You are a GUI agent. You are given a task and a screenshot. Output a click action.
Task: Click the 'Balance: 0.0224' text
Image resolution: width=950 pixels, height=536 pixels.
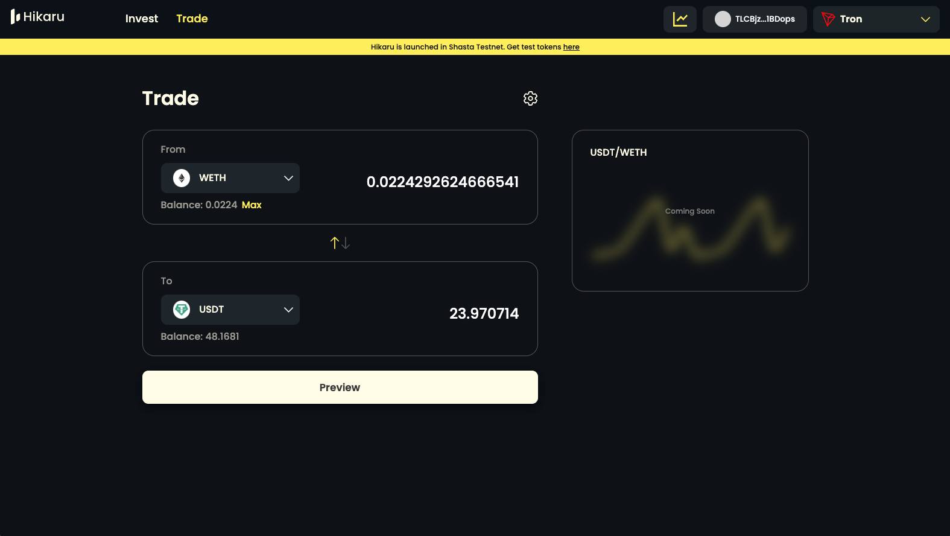point(199,205)
